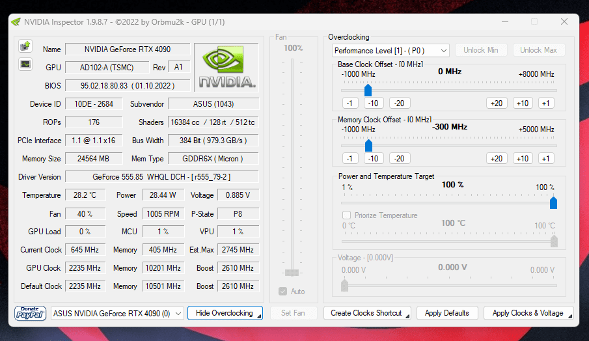This screenshot has width=589, height=341.
Task: Click Memory Clock Offset -20 button
Action: [x=400, y=159]
